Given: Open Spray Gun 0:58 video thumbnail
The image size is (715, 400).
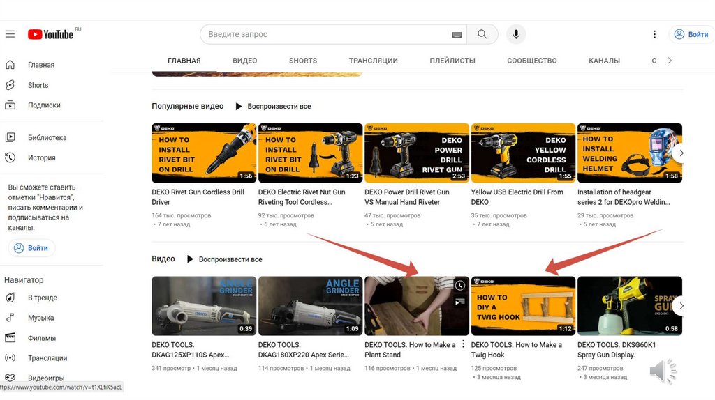Looking at the screenshot, I should (x=629, y=306).
